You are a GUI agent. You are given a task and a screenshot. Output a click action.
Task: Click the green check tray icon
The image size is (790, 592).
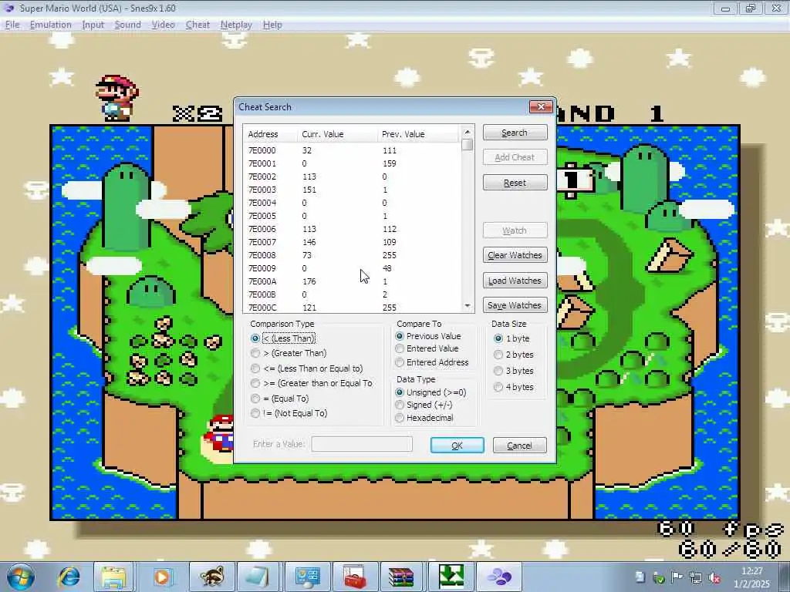tap(659, 577)
